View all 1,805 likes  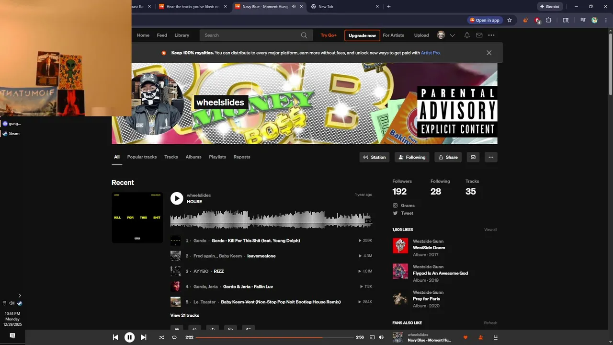tap(490, 230)
